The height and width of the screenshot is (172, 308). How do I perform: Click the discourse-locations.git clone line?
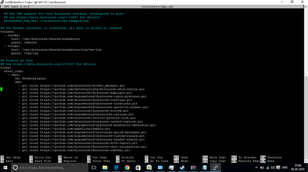tap(78, 104)
